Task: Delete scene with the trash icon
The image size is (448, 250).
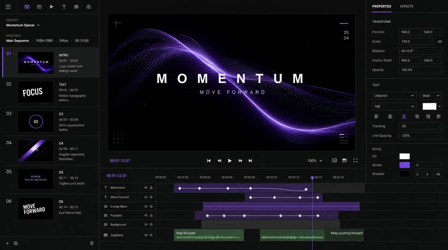Action: (x=92, y=243)
